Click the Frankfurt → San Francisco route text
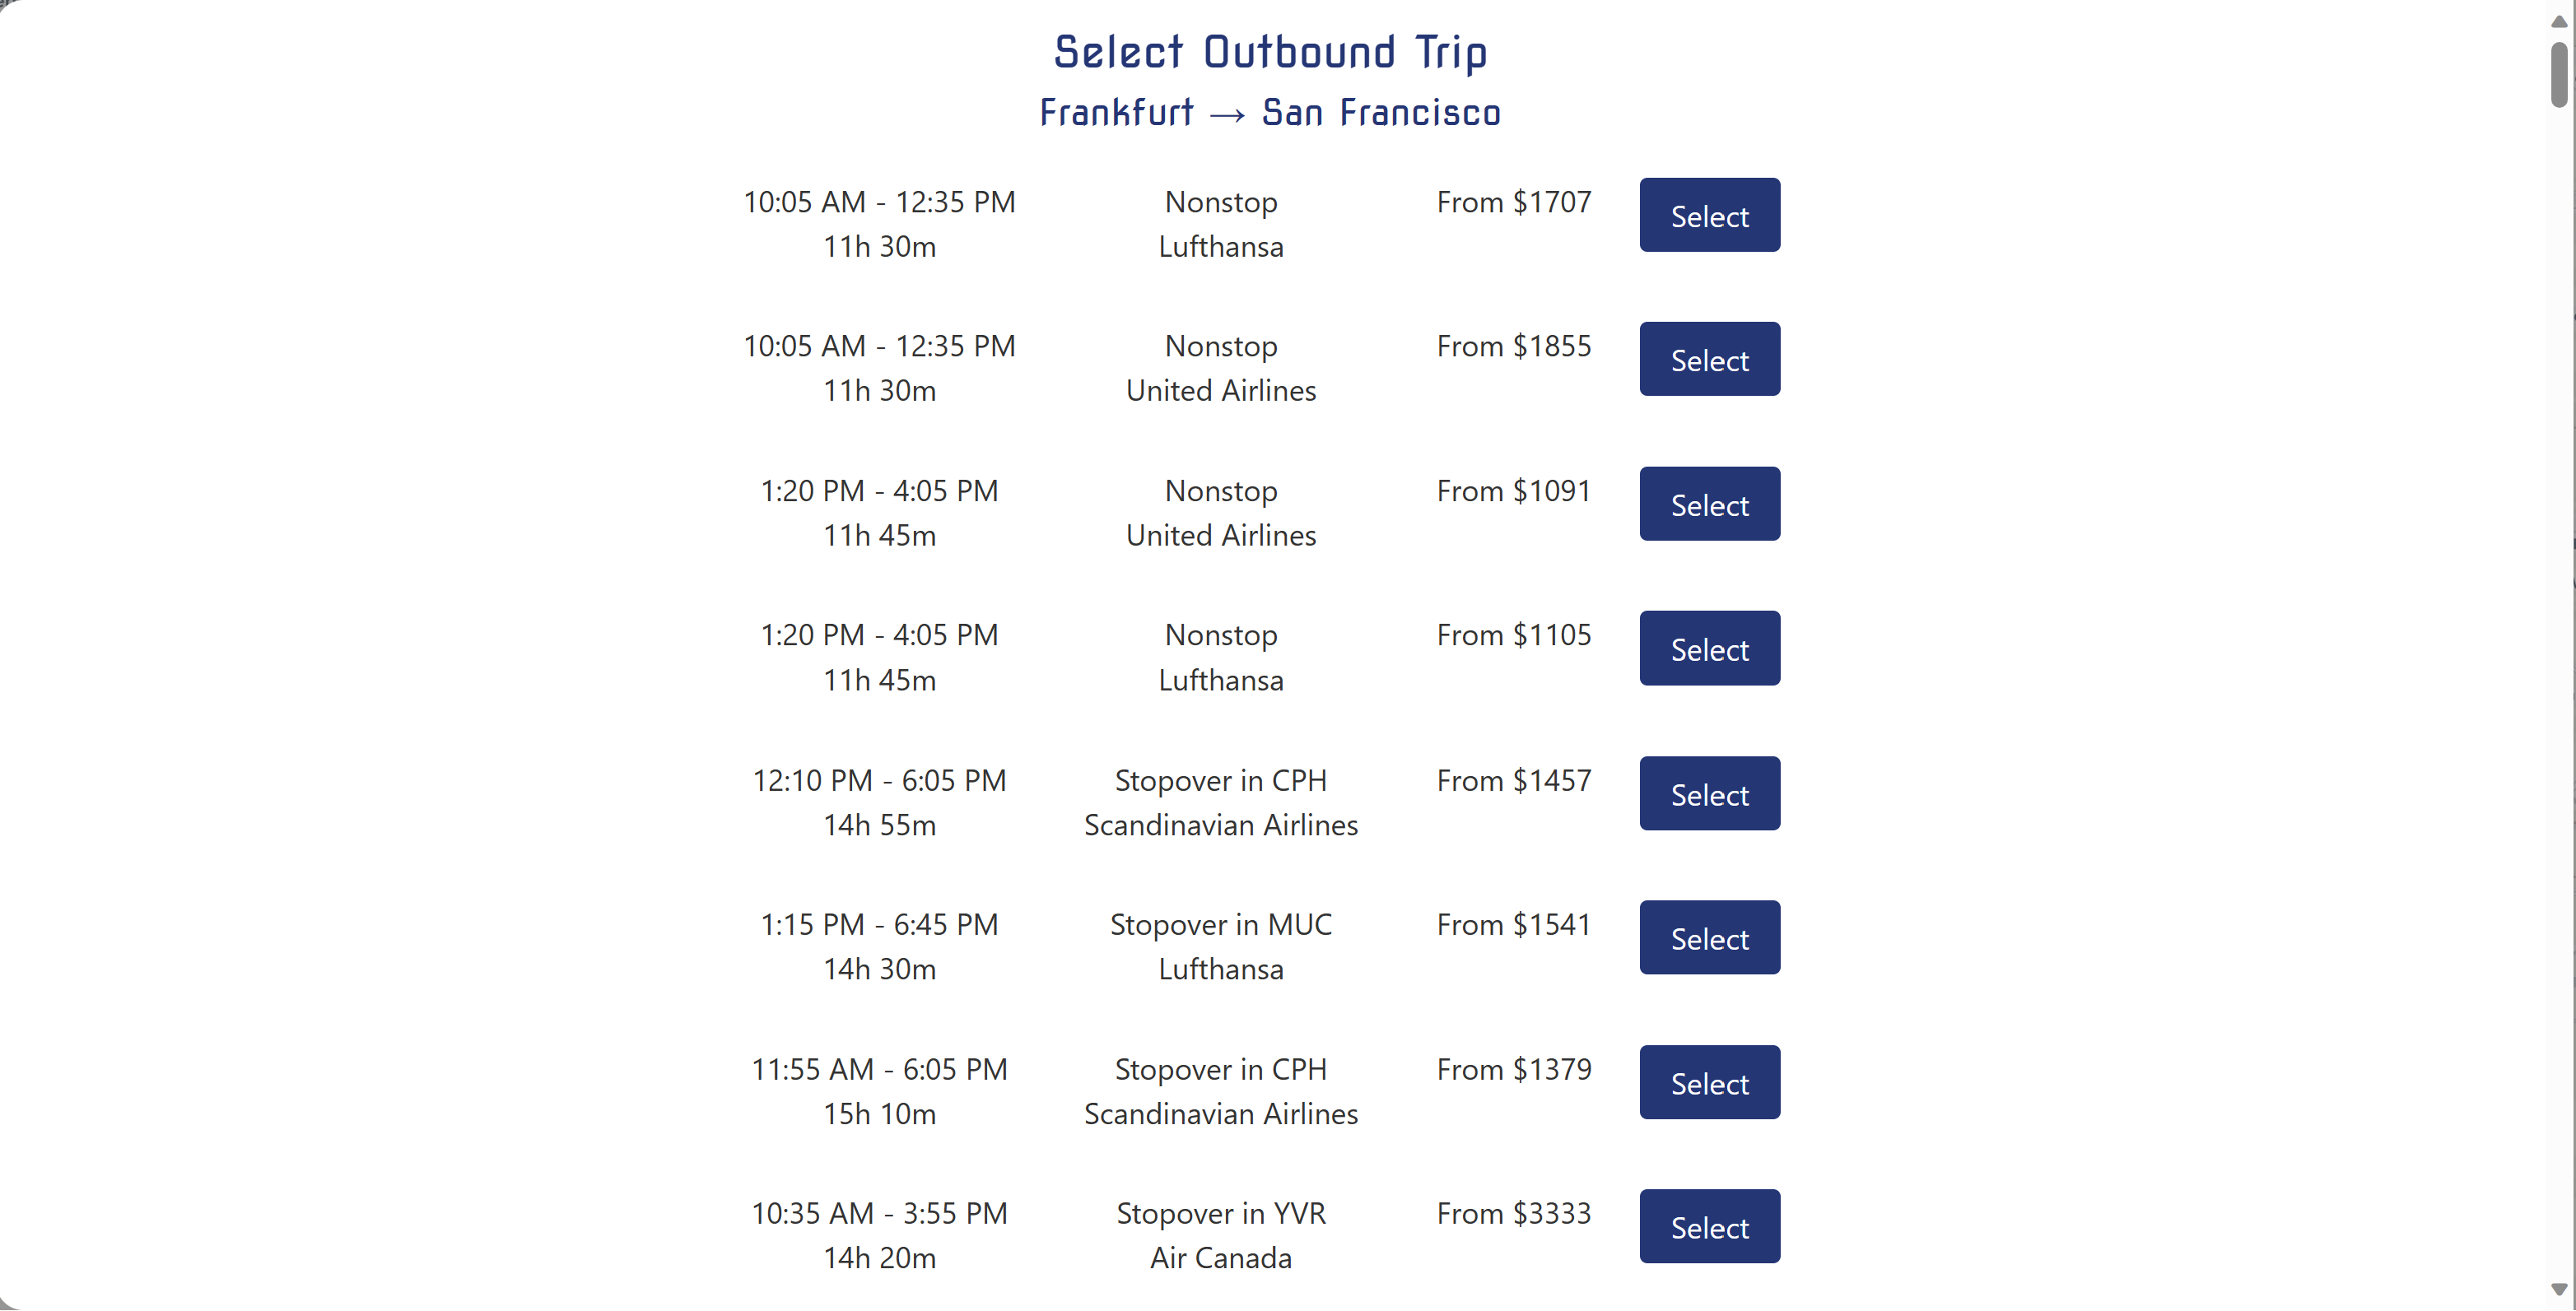 (1270, 112)
